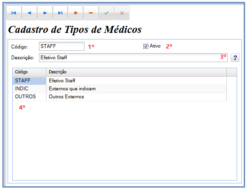
Task: Confirm changes with the green checkmark
Action: pyautogui.click(x=106, y=13)
